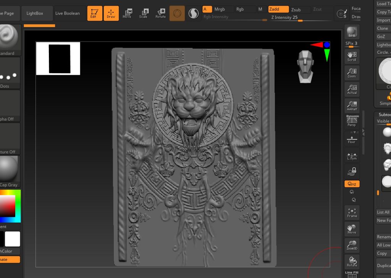Toggle Edit mode

pos(95,13)
